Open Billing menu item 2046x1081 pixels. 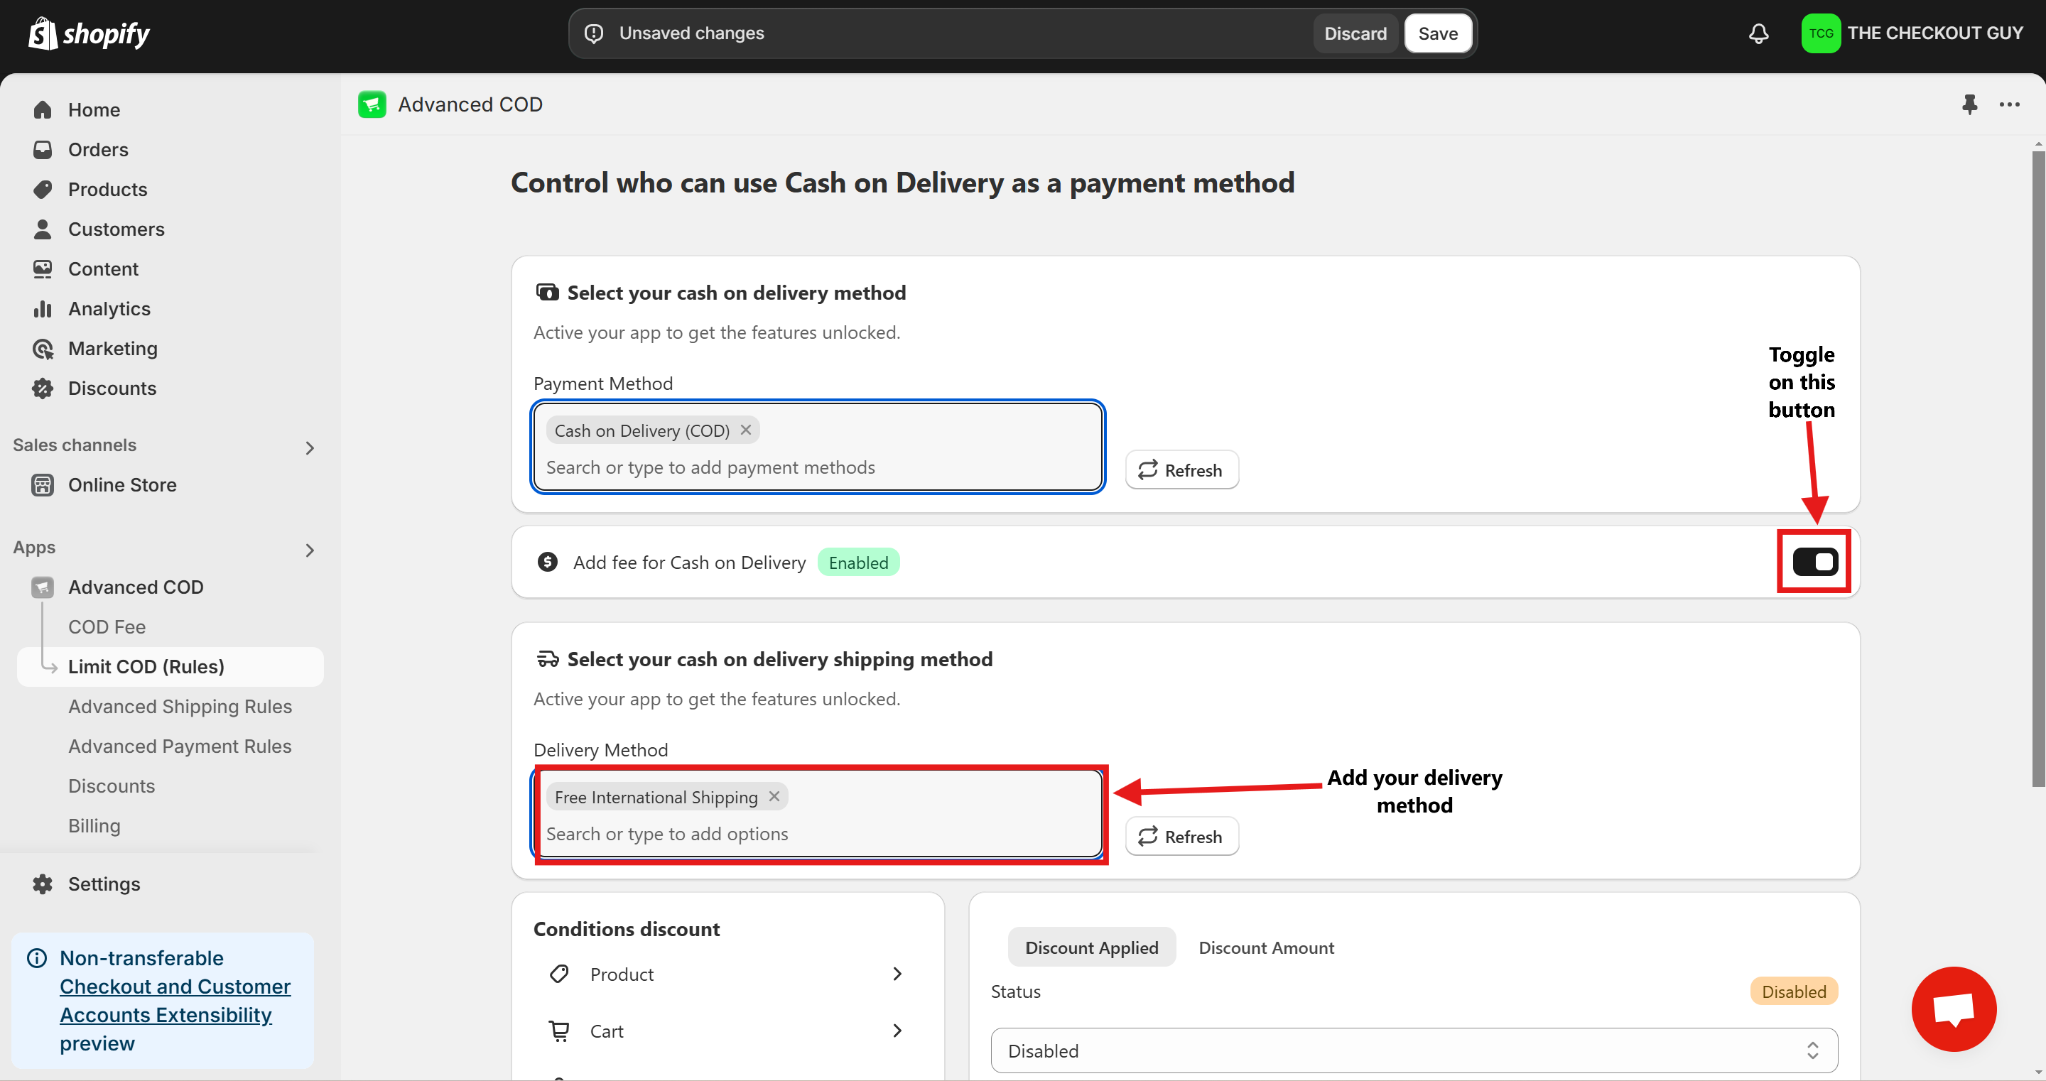tap(94, 825)
